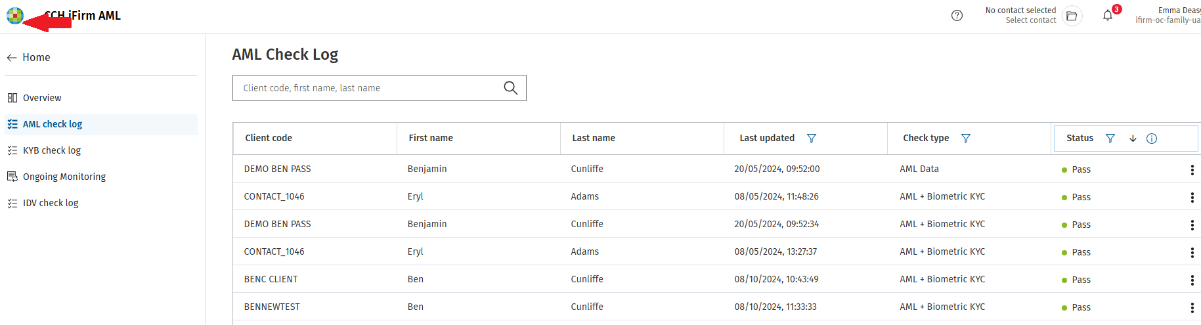Click the Check type column header
This screenshot has height=325, width=1201.
click(926, 138)
